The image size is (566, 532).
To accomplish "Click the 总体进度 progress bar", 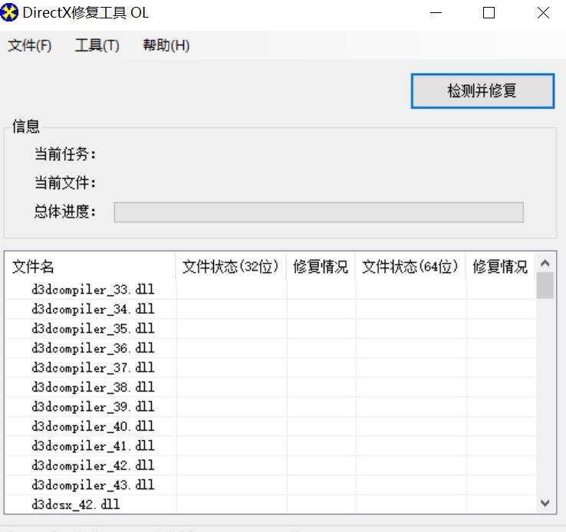I will (318, 212).
